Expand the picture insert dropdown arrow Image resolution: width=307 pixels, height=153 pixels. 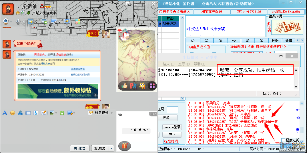(56, 113)
